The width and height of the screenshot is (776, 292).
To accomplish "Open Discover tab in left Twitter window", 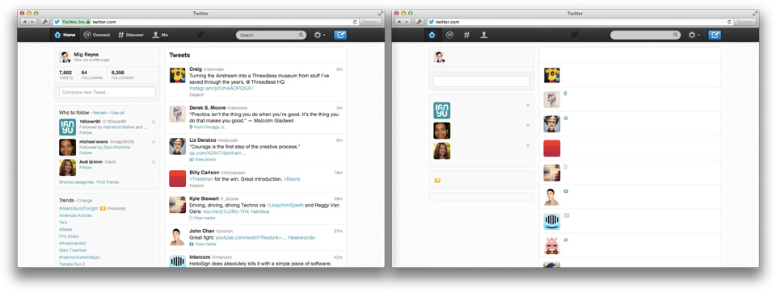I will (x=131, y=35).
